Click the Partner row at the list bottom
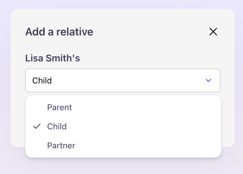 pyautogui.click(x=123, y=145)
